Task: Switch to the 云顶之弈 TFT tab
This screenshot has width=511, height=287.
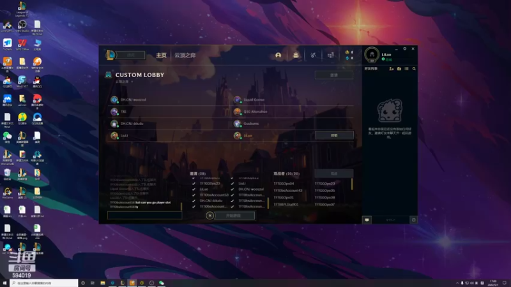Action: pos(185,55)
